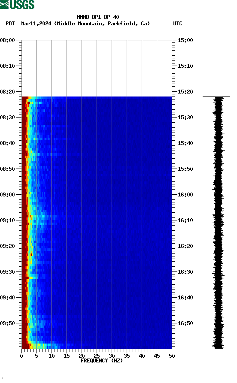Click the red dot near 09:23
This screenshot has width=237, height=383.
[x=31, y=255]
